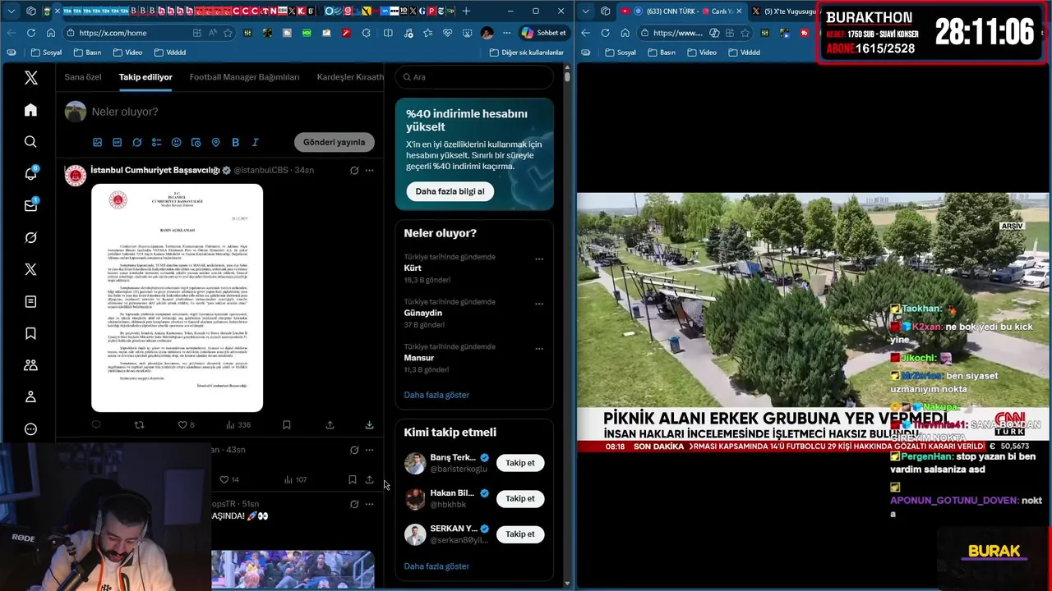Screen dimensions: 1052x591
Task: Open options for the Mansur trend
Action: [x=539, y=348]
